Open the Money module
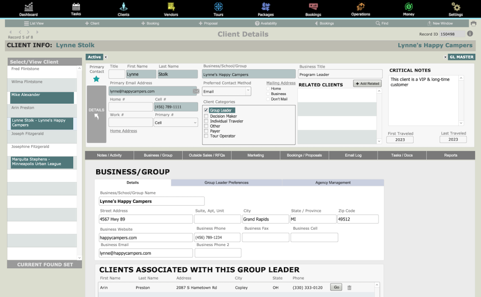The height and width of the screenshot is (297, 481). pos(408,9)
